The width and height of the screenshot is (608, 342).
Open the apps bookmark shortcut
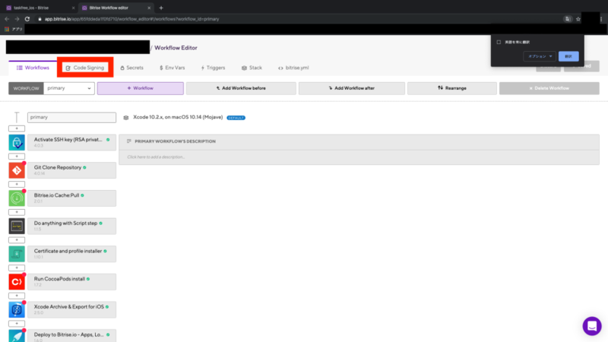tap(14, 29)
